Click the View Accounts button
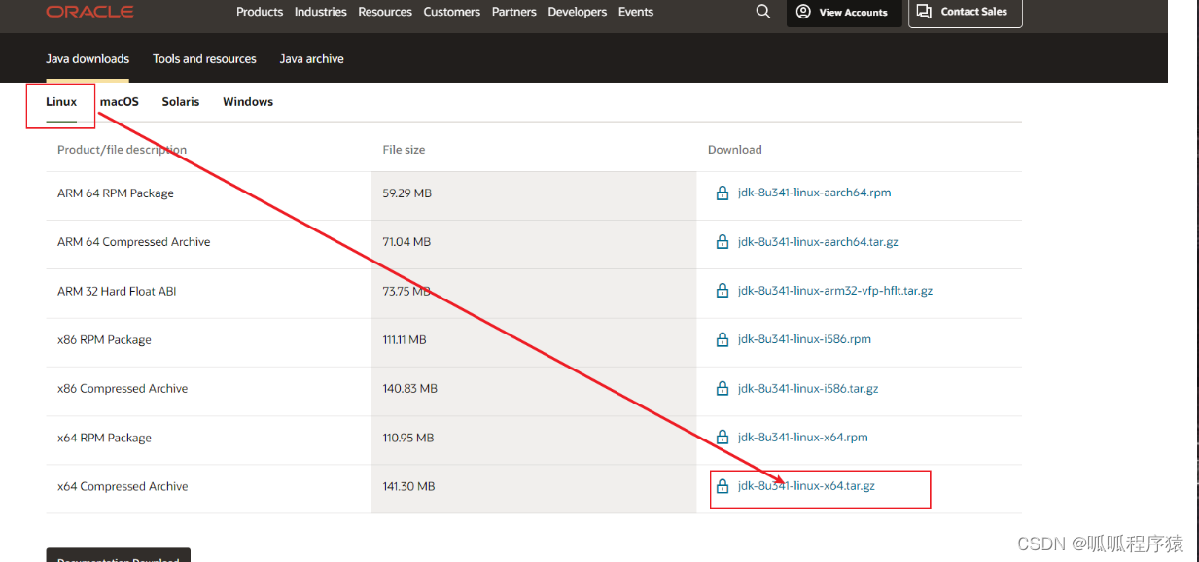The width and height of the screenshot is (1199, 562). (842, 12)
